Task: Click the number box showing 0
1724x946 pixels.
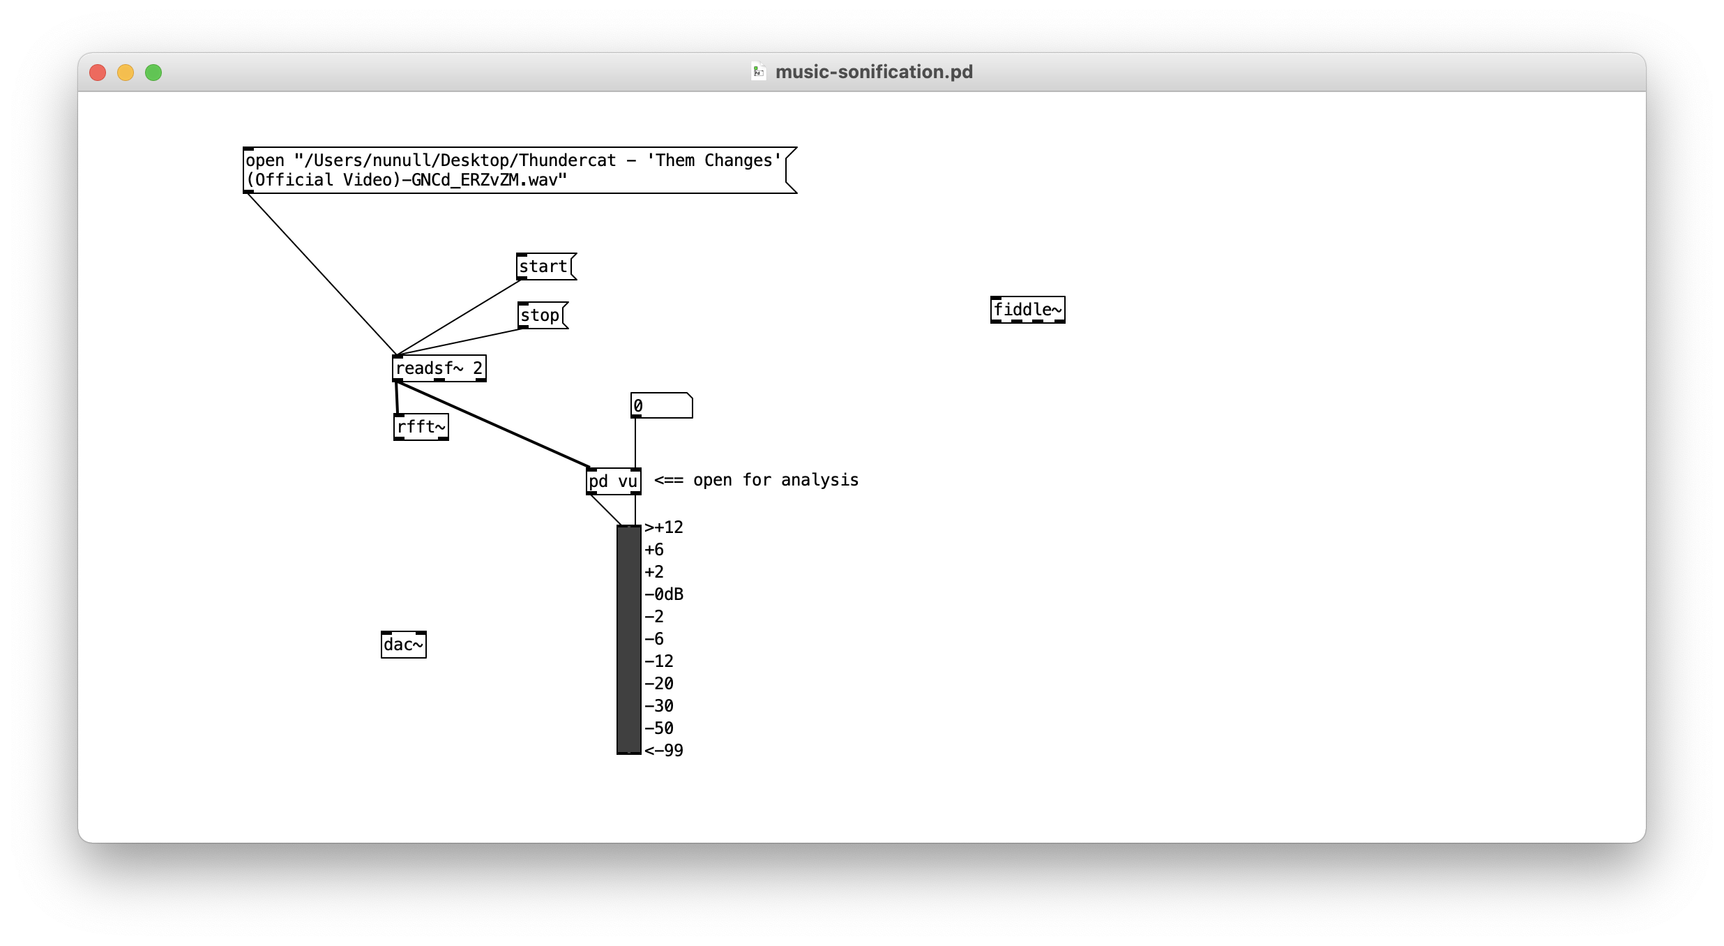Action: pos(660,406)
